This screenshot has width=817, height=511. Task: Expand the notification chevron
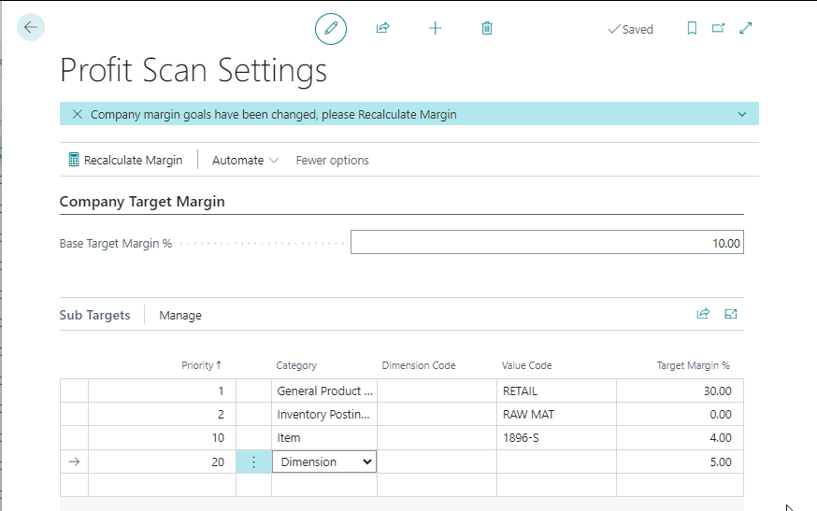(742, 114)
